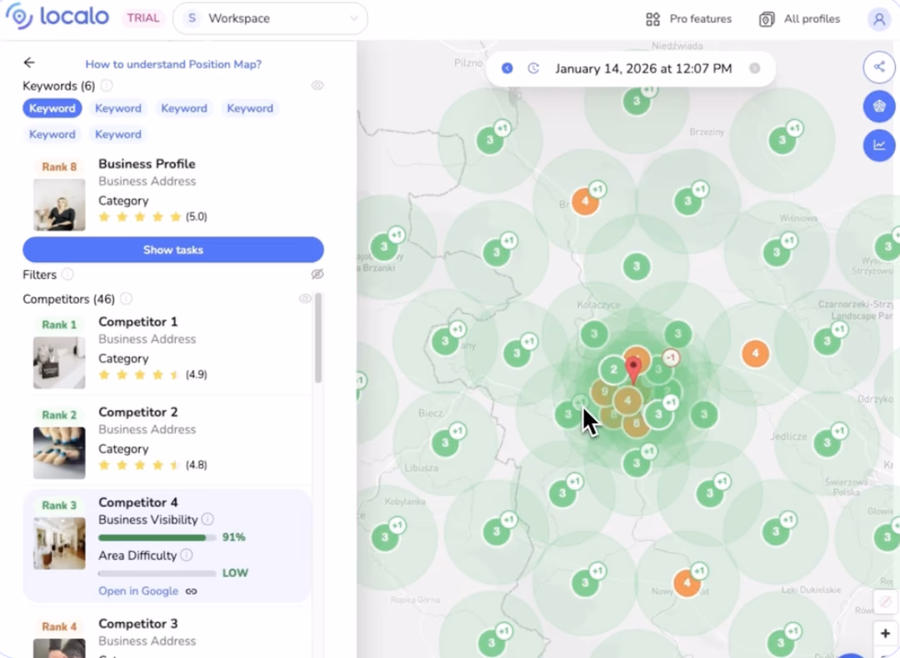
Task: Toggle Keywords section visibility eye
Action: [317, 86]
